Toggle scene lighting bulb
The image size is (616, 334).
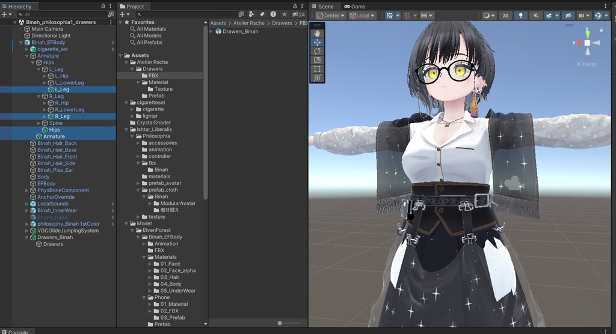pos(520,15)
